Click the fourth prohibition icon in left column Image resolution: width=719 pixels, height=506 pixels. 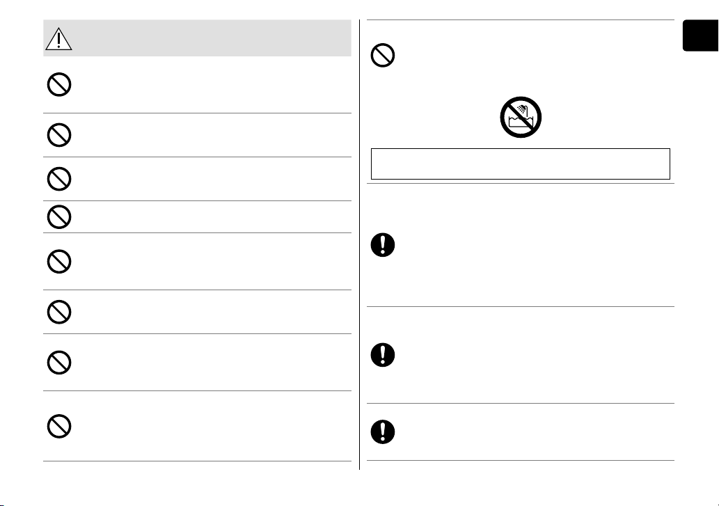pyautogui.click(x=59, y=216)
